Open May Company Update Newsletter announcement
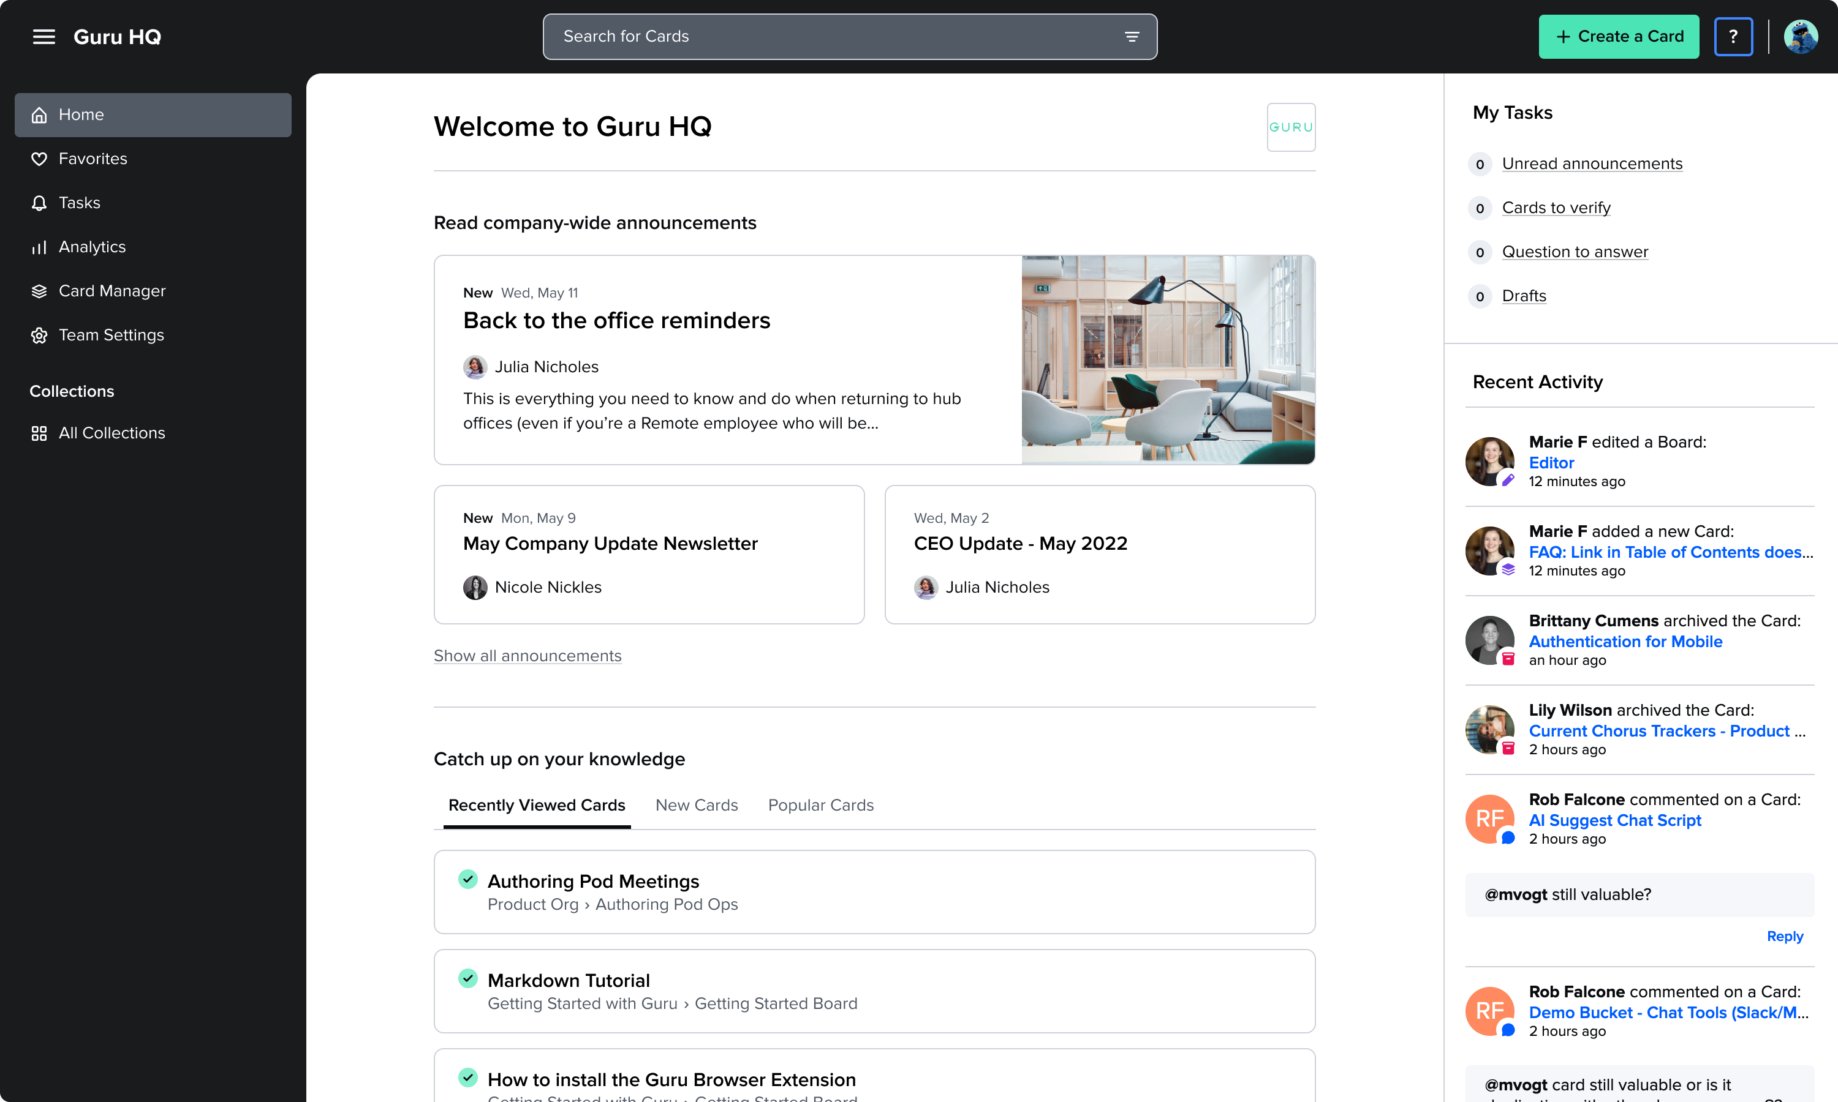The width and height of the screenshot is (1838, 1102). pyautogui.click(x=649, y=555)
